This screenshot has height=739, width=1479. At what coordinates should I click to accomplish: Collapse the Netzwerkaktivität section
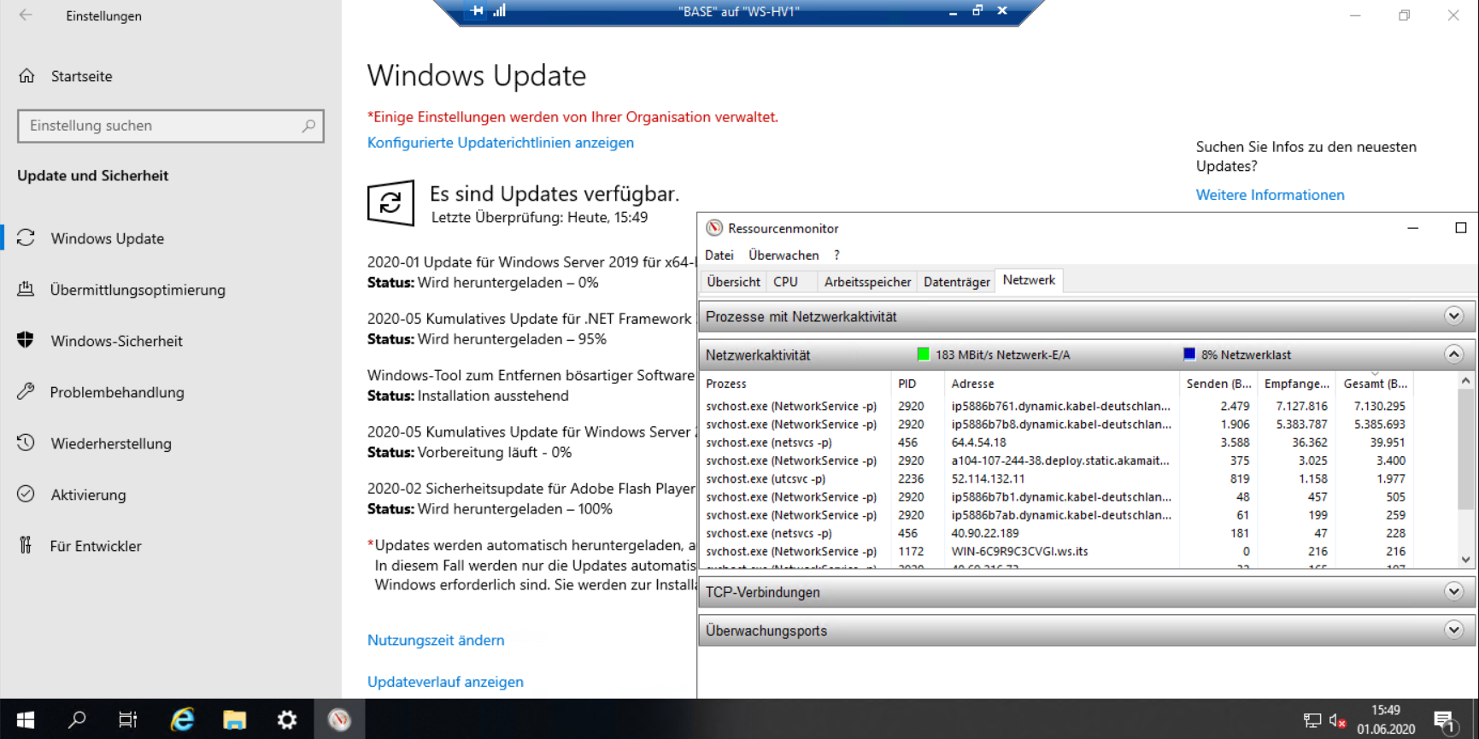point(1453,354)
